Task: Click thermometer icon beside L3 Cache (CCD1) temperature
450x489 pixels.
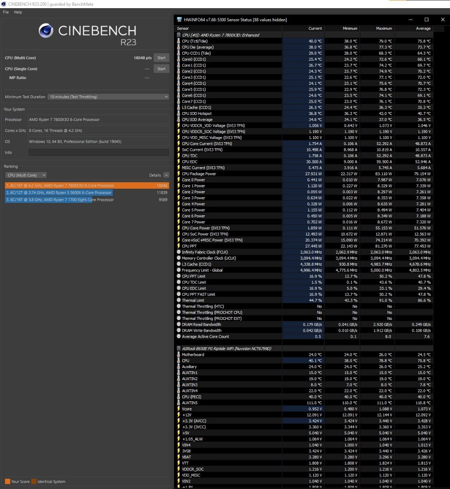Action: (x=179, y=108)
